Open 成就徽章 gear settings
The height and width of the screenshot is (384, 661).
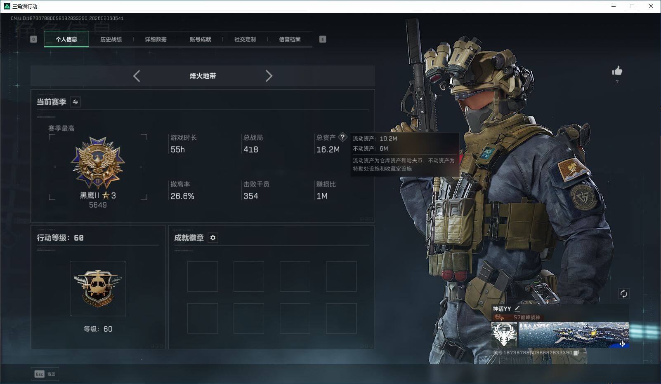coord(213,238)
